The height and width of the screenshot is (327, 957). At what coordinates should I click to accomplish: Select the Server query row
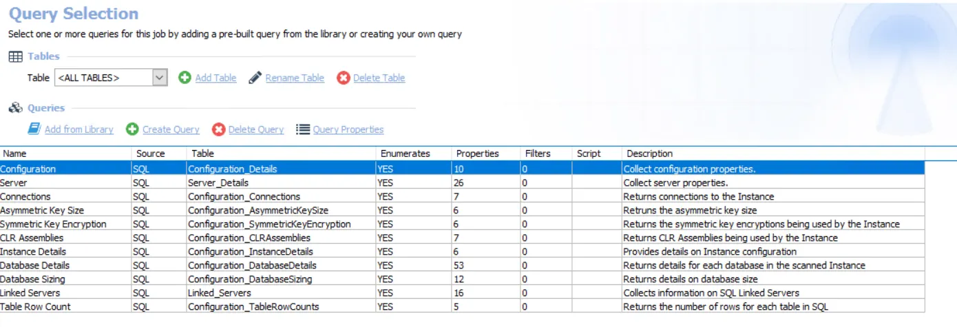click(x=462, y=182)
